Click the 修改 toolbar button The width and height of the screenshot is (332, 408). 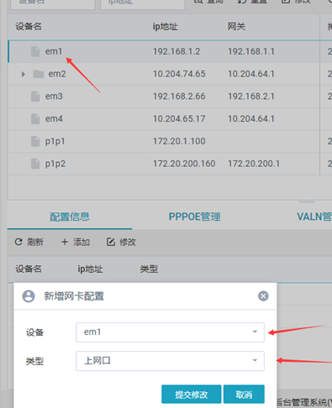[121, 242]
